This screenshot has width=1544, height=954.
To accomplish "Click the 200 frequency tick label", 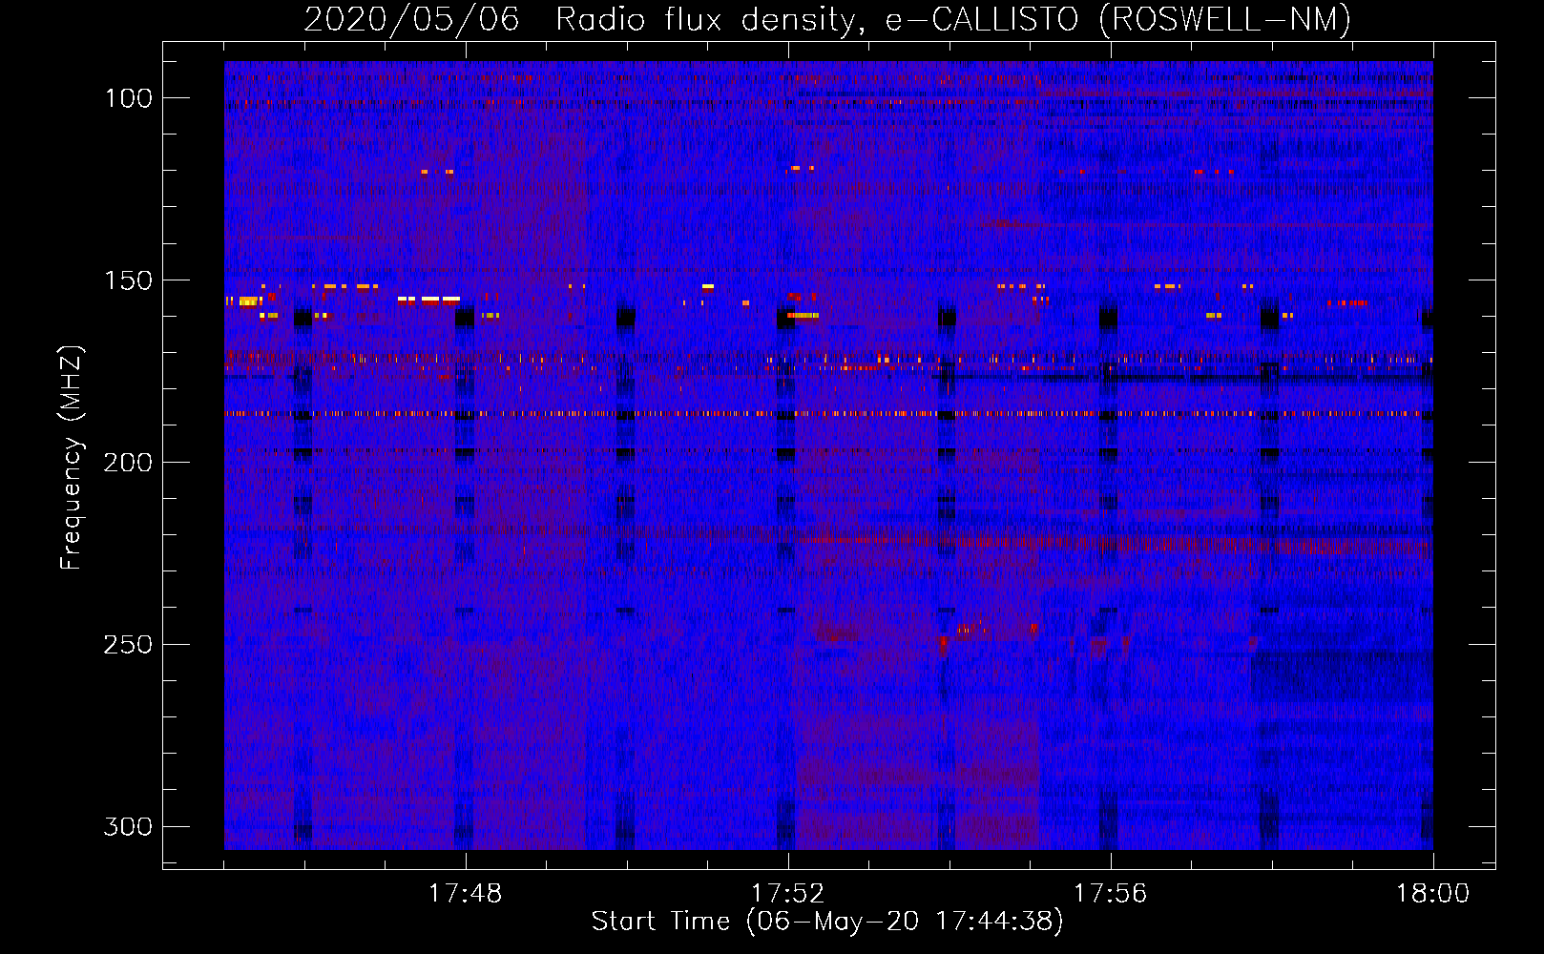I will click(x=128, y=463).
